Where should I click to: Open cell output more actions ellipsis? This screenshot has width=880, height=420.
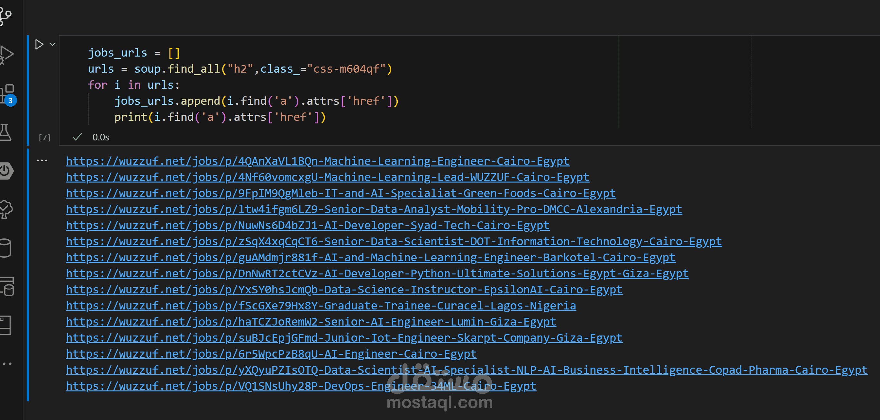42,160
